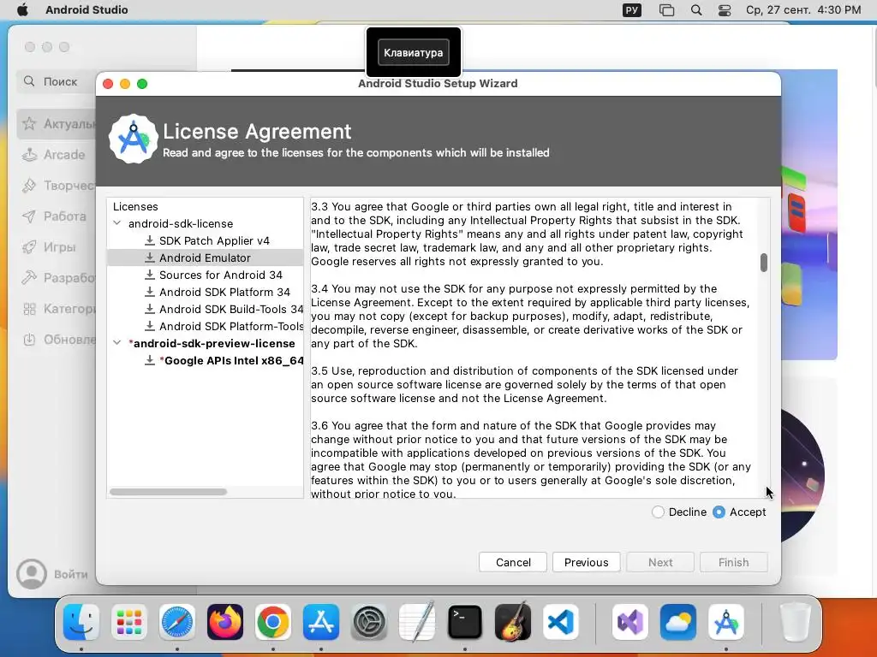Open the Apple menu
Image resolution: width=877 pixels, height=657 pixels.
click(x=22, y=9)
